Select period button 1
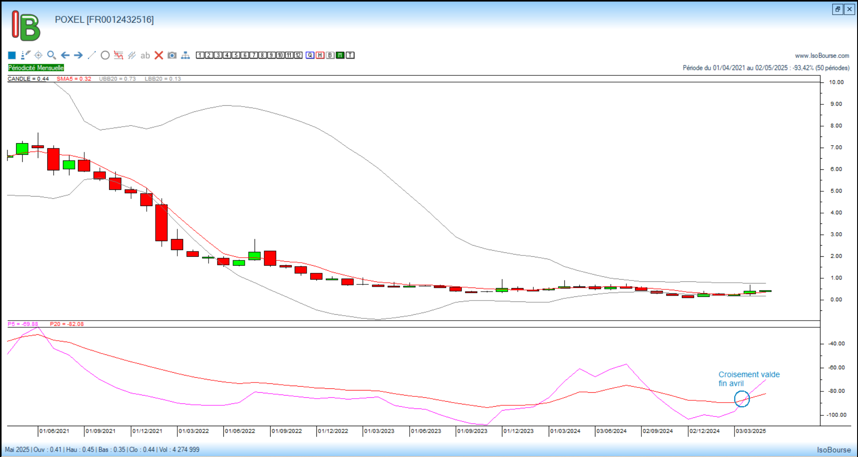The width and height of the screenshot is (858, 457). point(200,55)
